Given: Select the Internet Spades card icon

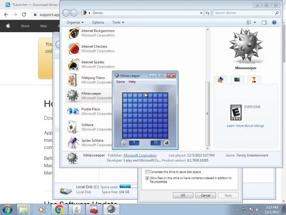Looking at the screenshot, I should (x=74, y=64).
